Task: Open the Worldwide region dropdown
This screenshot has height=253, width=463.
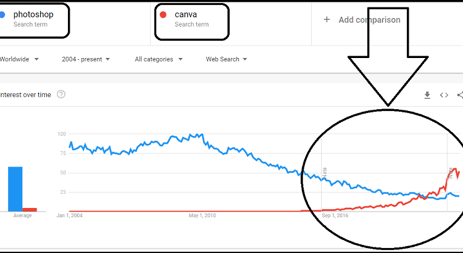Action: coord(19,59)
